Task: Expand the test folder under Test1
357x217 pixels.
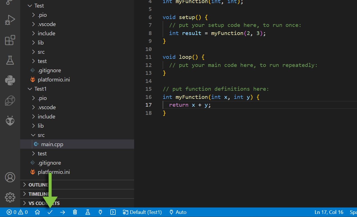Action: coord(77,153)
